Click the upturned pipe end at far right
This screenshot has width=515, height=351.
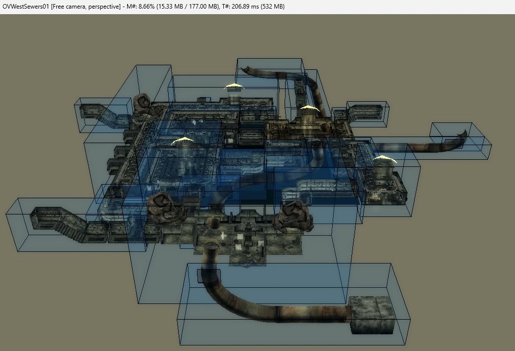(x=460, y=138)
